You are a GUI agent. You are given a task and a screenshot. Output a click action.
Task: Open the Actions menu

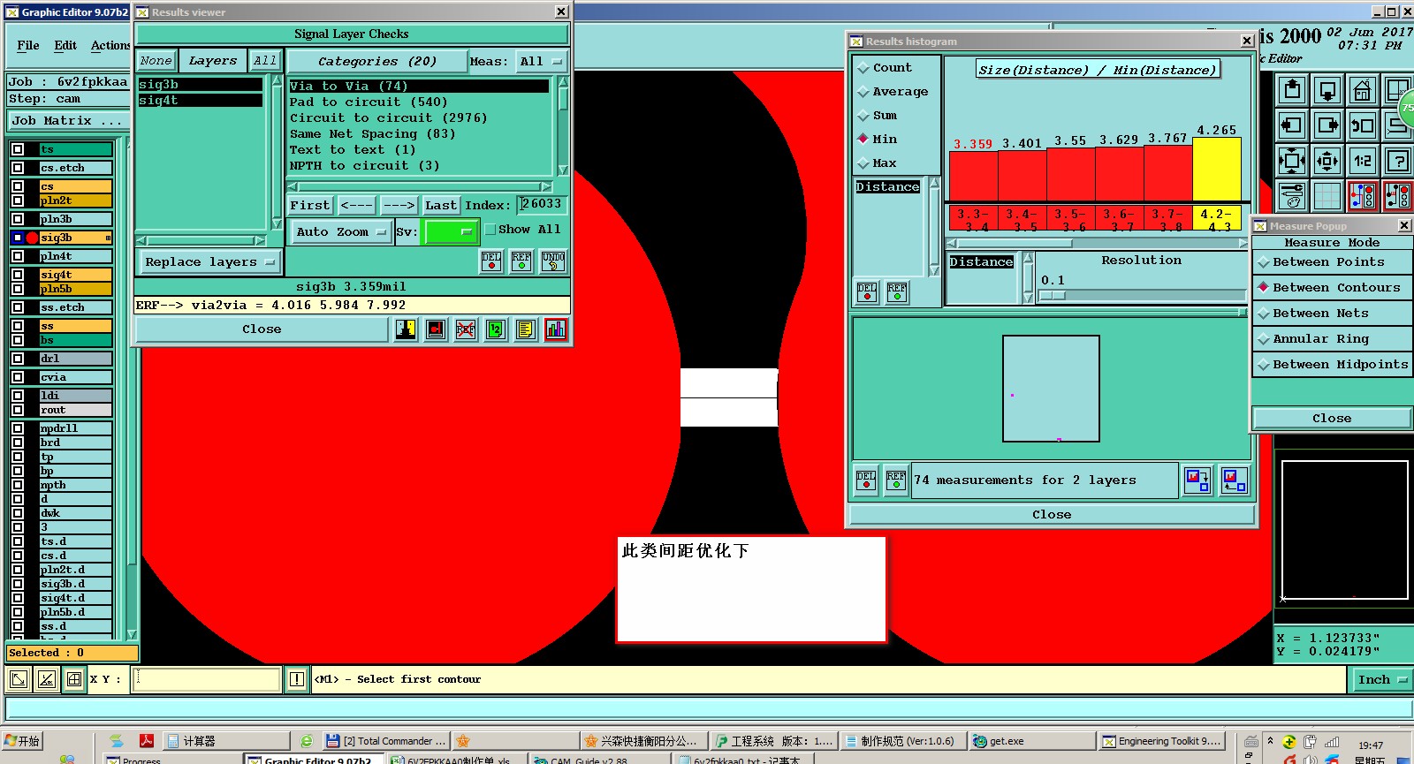(x=110, y=46)
